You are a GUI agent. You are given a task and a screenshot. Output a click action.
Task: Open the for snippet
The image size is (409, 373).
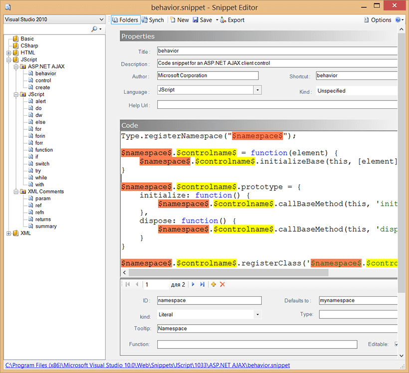point(38,129)
